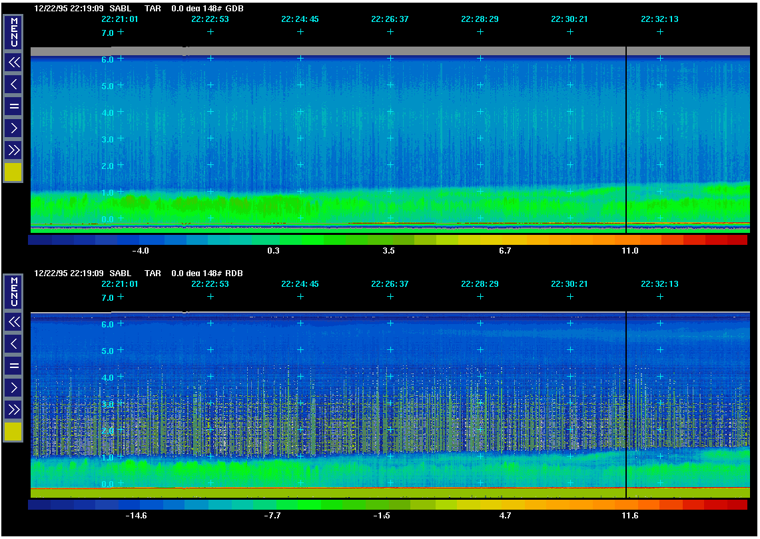Open the MENU button of the GDB panel

pos(13,32)
